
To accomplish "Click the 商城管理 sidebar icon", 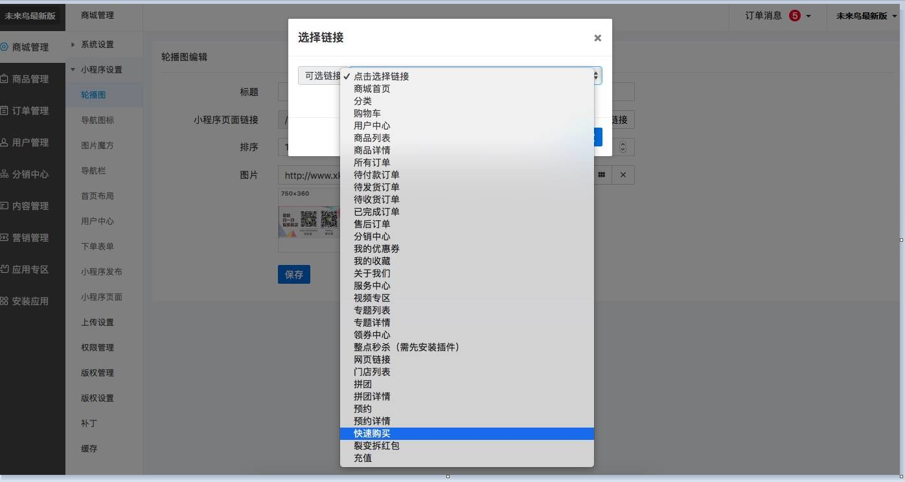I will pos(5,47).
